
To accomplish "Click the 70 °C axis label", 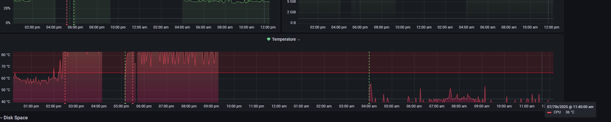I will pyautogui.click(x=6, y=66).
